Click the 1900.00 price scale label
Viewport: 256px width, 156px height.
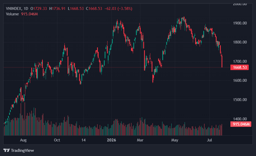(x=240, y=23)
